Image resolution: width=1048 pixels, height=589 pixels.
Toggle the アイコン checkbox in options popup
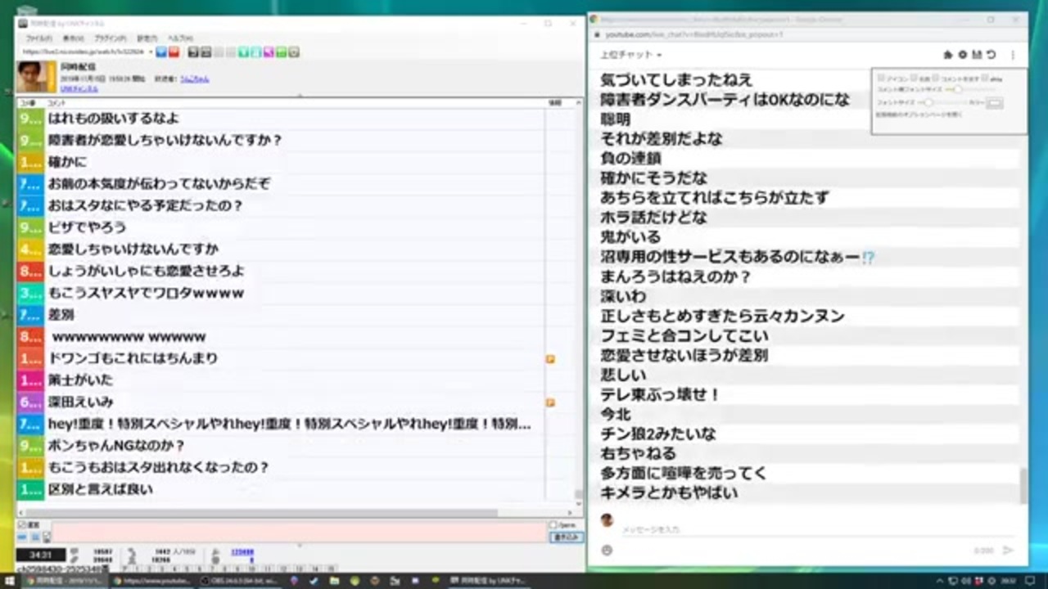[x=880, y=79]
